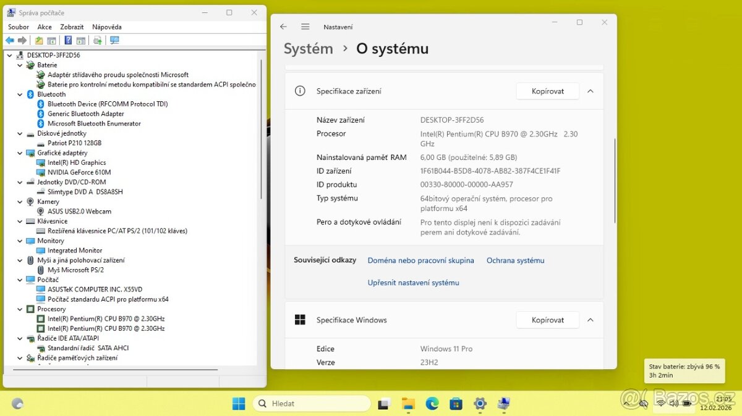Open the Ochrana systému link
The height and width of the screenshot is (416, 742).
tap(515, 260)
